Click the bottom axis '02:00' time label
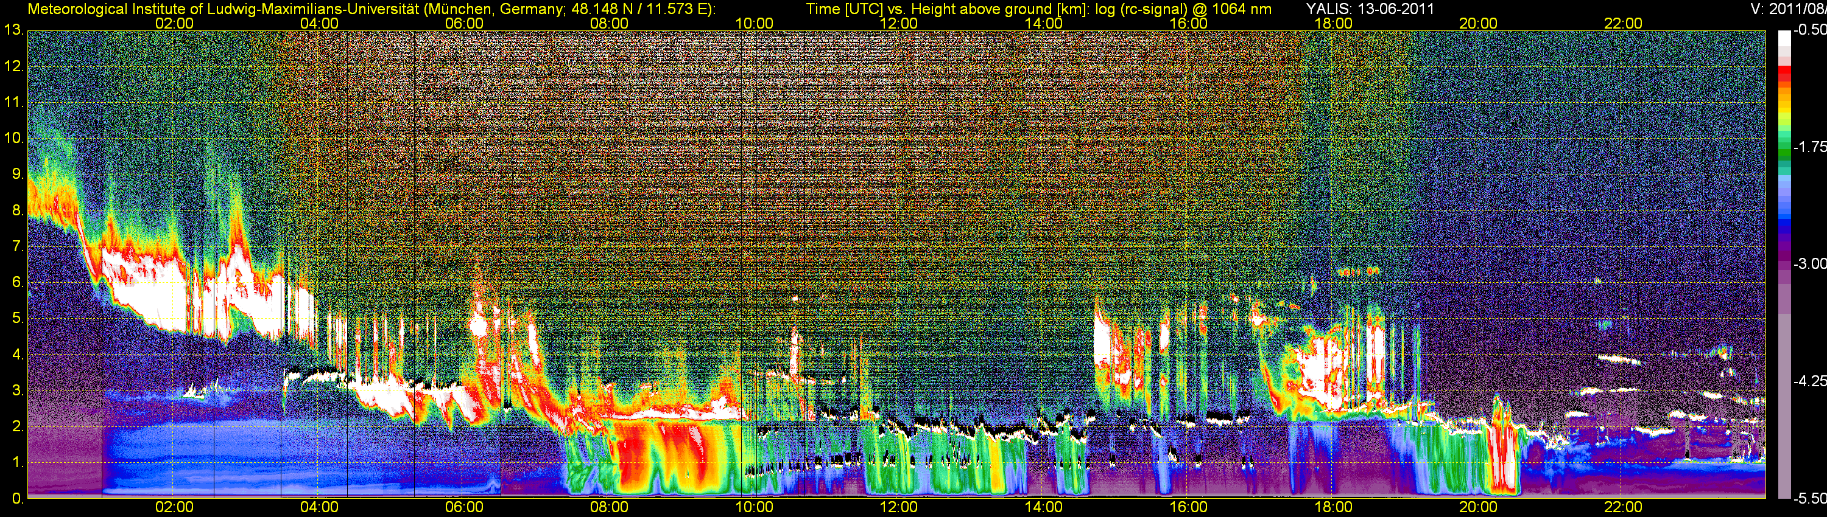This screenshot has width=1827, height=517. pyautogui.click(x=174, y=507)
